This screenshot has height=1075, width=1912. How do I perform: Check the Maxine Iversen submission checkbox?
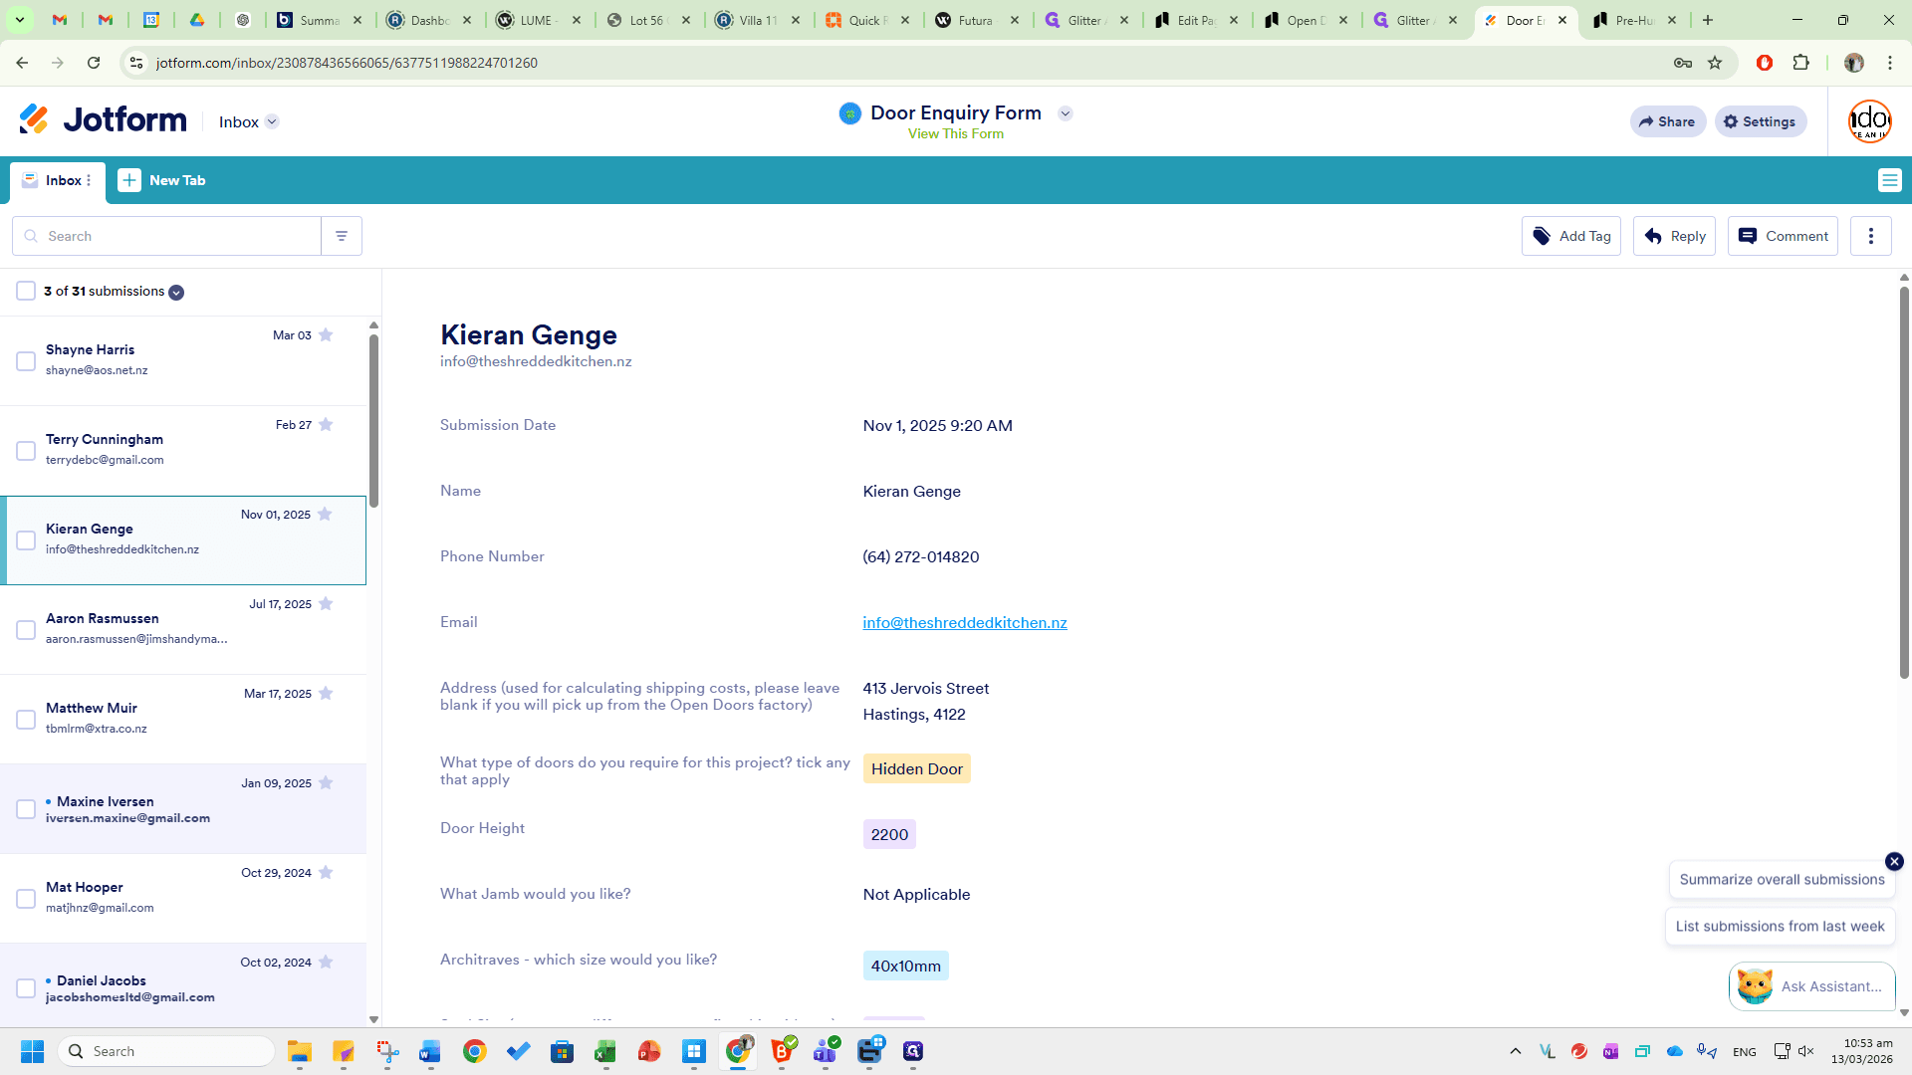pos(26,809)
